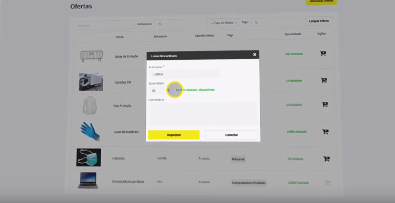Screen dimensions: 395x203
Task: Click the Ofertas page heading
Action: tap(81, 6)
